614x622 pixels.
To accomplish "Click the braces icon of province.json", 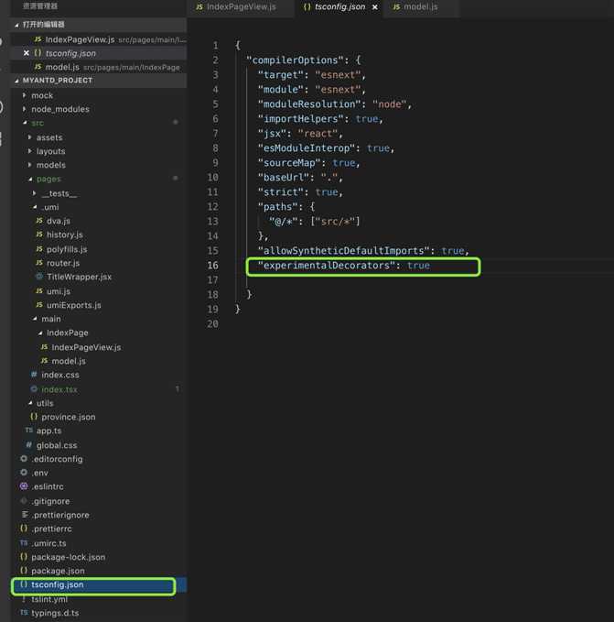I will click(x=34, y=417).
